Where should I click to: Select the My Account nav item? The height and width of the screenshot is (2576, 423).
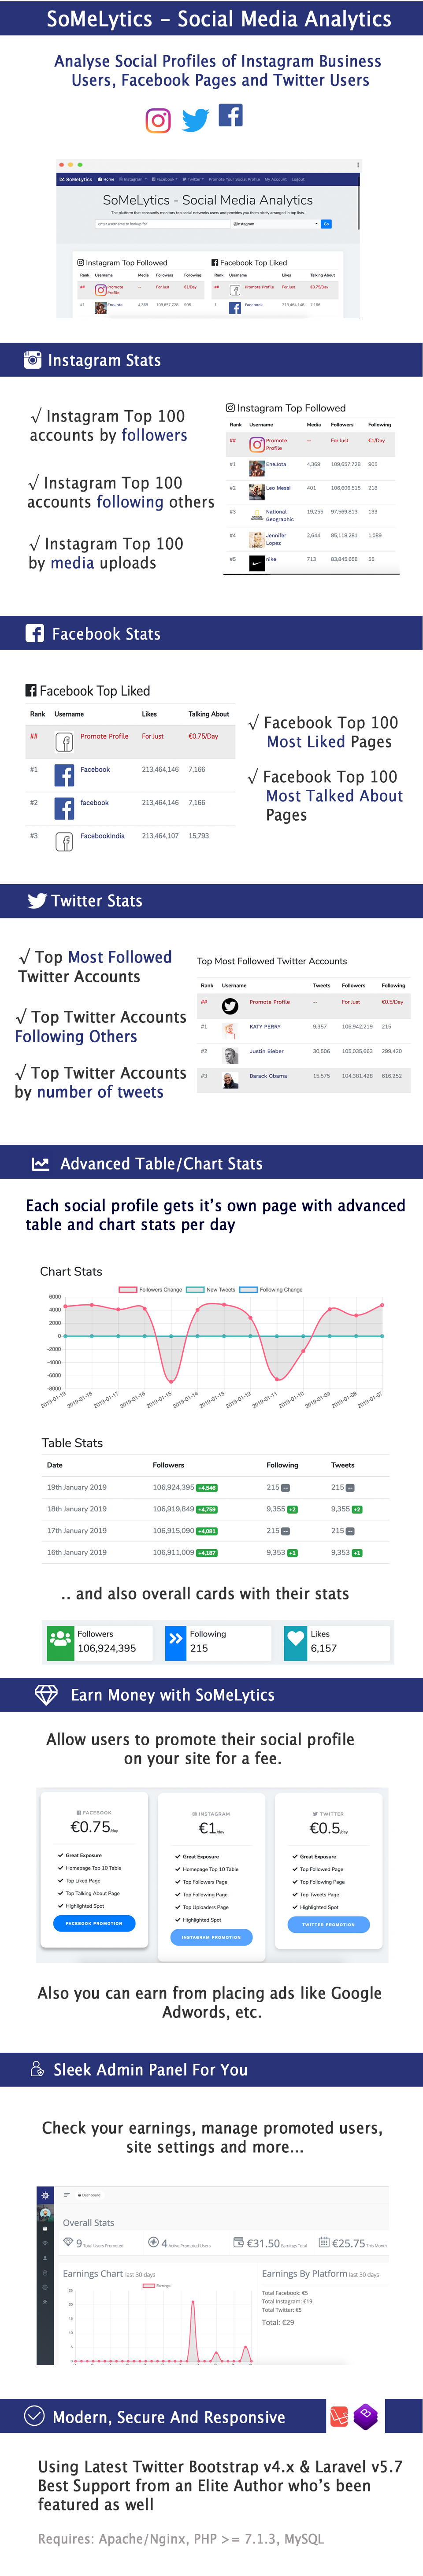[275, 180]
